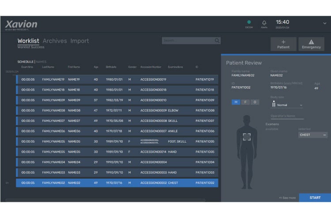This screenshot has height=220, width=331.
Task: Click the See more link
Action: [287, 198]
